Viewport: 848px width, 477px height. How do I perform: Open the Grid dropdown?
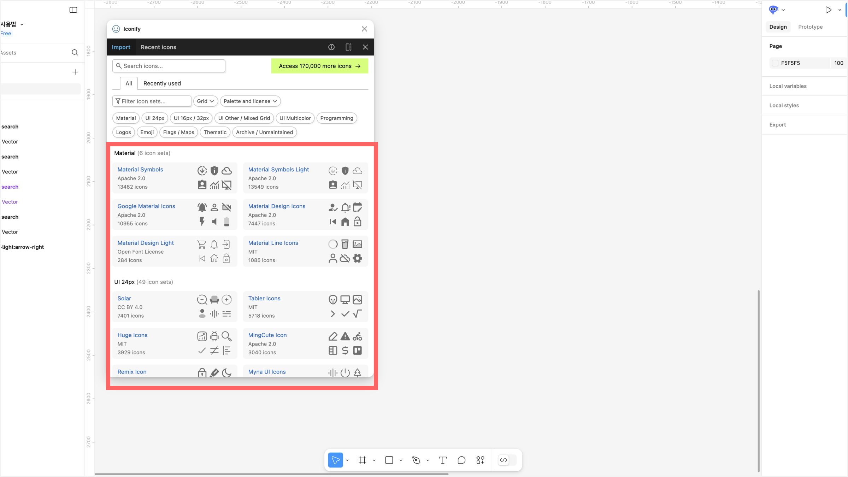coord(206,101)
